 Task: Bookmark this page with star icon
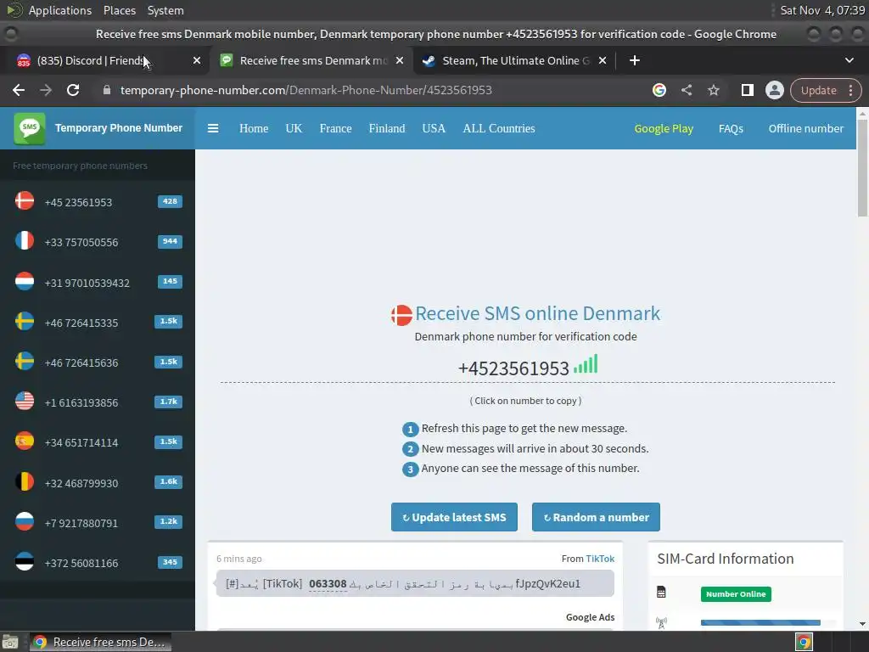coord(713,90)
